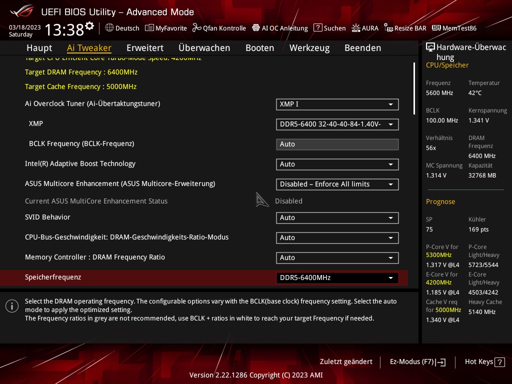Screen dimensions: 512x384
Task: Click Current ASUS MultiCore Enhancement Status label
Action: (x=96, y=201)
